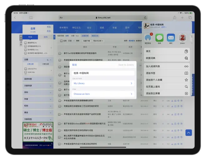Screen dimensions: 206x160
Task: Select the 社科 category tab
Action: 46,37
